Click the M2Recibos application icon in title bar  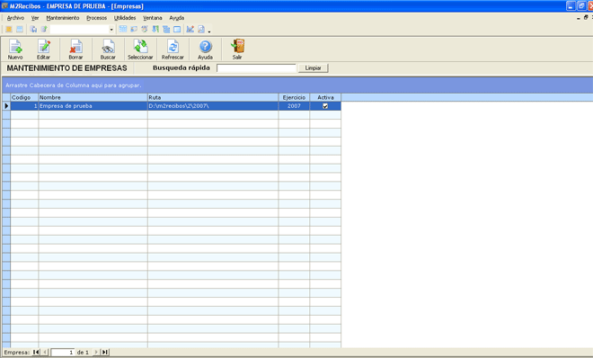pos(4,6)
